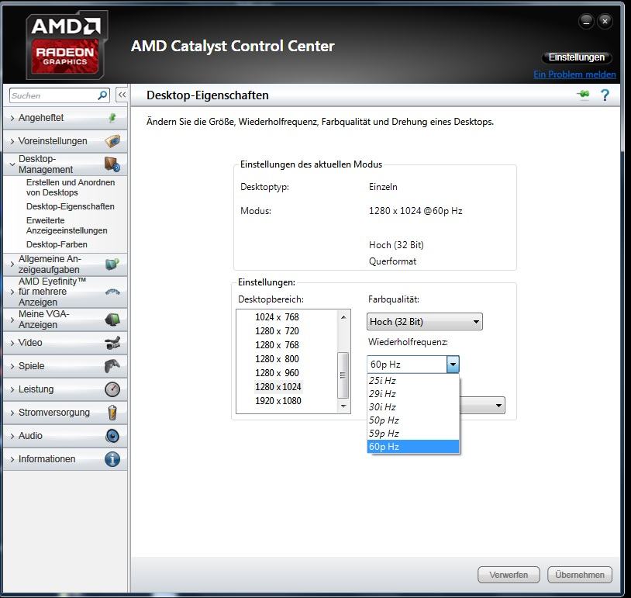Click the magnifier search icon
The height and width of the screenshot is (598, 631).
[x=102, y=95]
